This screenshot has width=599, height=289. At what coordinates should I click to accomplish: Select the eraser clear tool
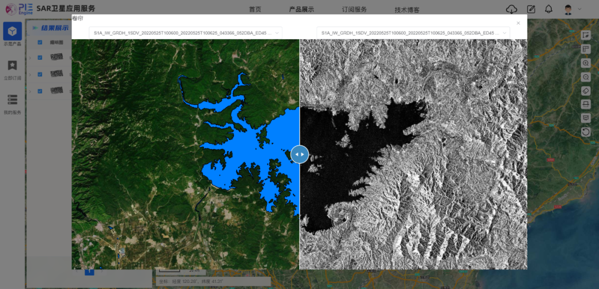pos(586,91)
